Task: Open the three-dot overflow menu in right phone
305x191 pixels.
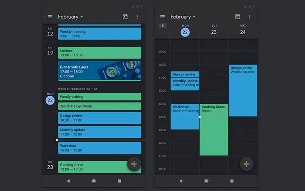Action: coord(250,17)
